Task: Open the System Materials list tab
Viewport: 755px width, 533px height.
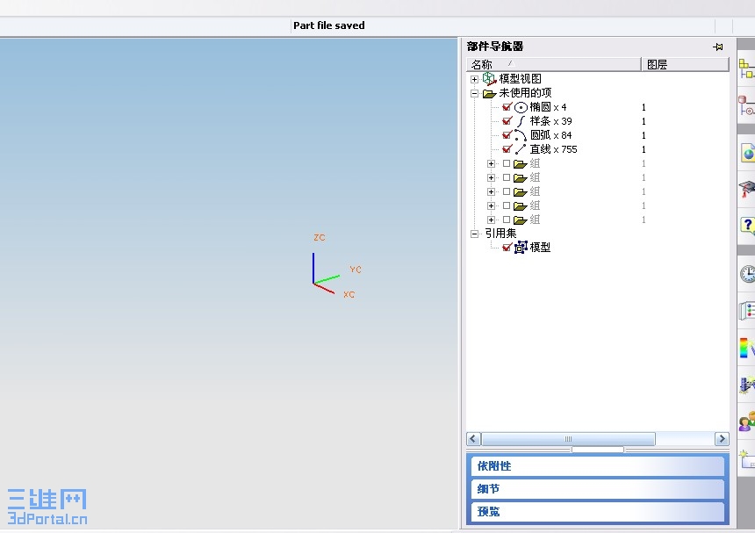Action: (x=747, y=311)
